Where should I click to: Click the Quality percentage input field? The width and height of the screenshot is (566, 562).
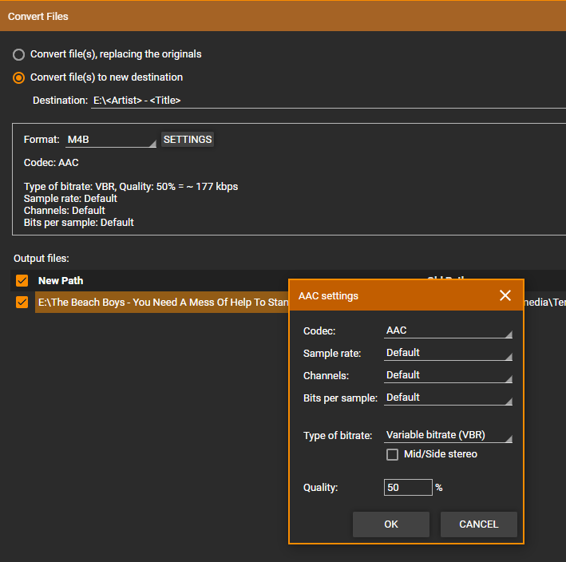point(407,487)
